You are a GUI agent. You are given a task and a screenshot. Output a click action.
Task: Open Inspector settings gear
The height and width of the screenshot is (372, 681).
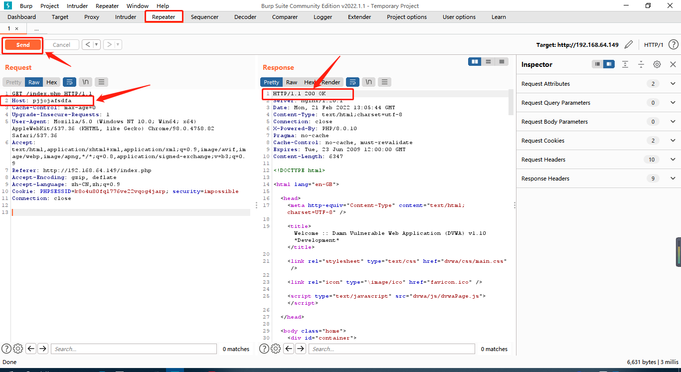(x=657, y=64)
